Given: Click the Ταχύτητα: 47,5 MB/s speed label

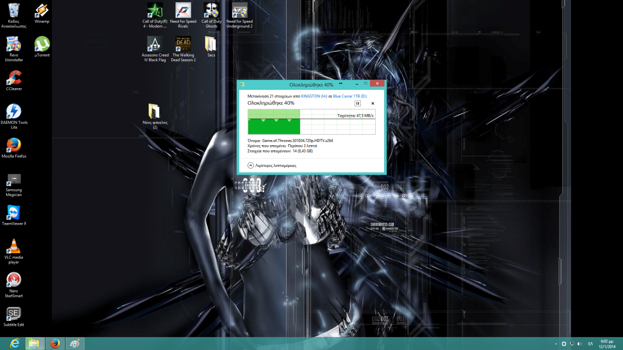Looking at the screenshot, I should point(356,116).
